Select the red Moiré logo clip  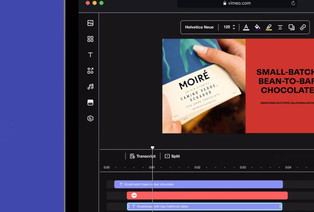207,195
